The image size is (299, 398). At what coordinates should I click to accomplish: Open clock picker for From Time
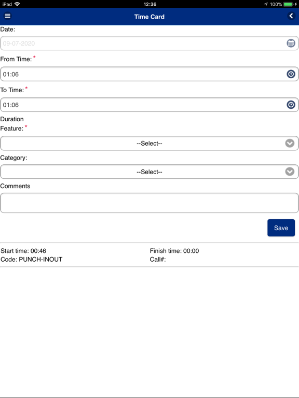click(291, 74)
